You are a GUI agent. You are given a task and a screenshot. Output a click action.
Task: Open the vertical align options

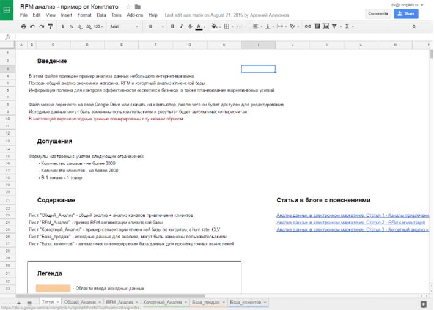[x=269, y=26]
